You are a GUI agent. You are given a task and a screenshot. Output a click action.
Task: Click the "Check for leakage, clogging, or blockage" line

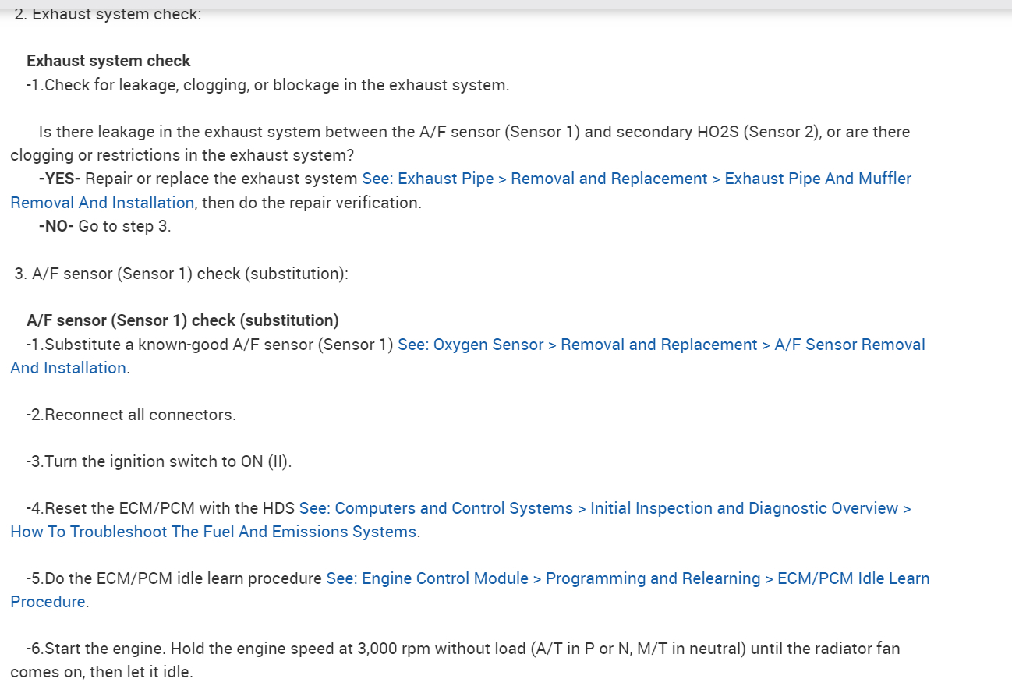click(267, 85)
